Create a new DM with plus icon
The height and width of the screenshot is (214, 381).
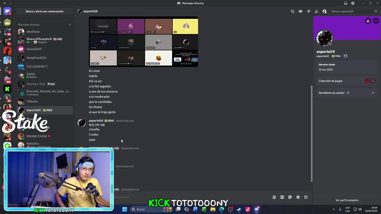point(70,25)
